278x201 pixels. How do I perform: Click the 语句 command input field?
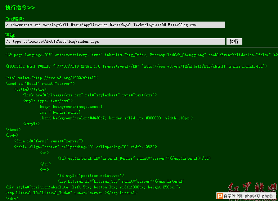pos(115,41)
